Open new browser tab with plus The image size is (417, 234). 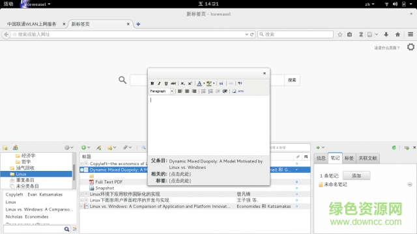tap(138, 24)
